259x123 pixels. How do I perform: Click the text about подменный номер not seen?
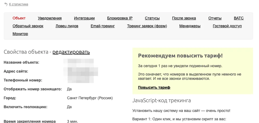tap(180, 66)
